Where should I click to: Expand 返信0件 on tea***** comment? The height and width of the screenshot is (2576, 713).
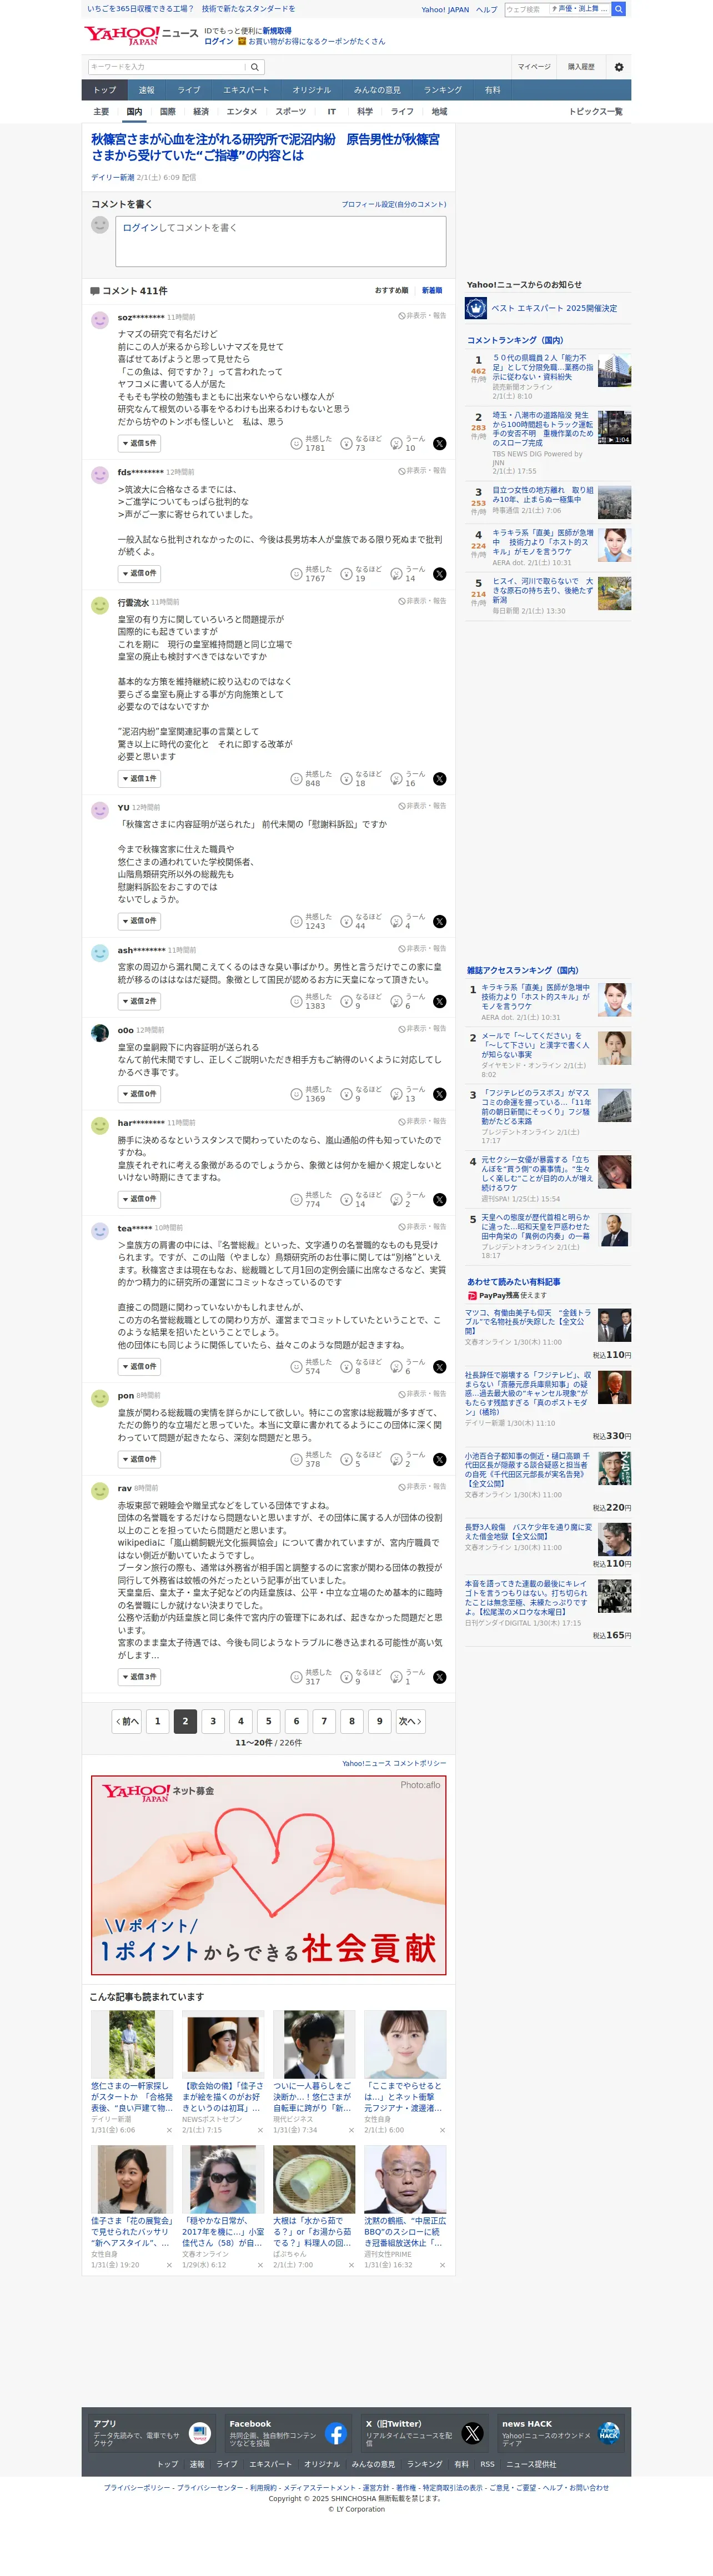(139, 1366)
